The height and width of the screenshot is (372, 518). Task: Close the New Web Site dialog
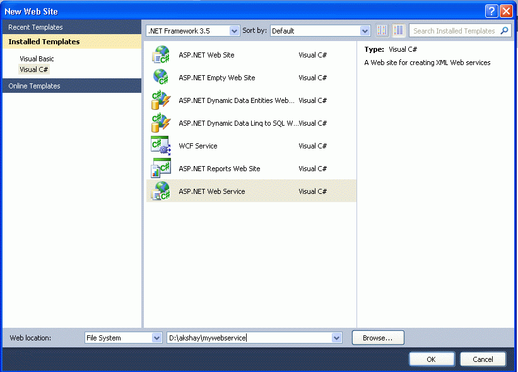tap(506, 11)
